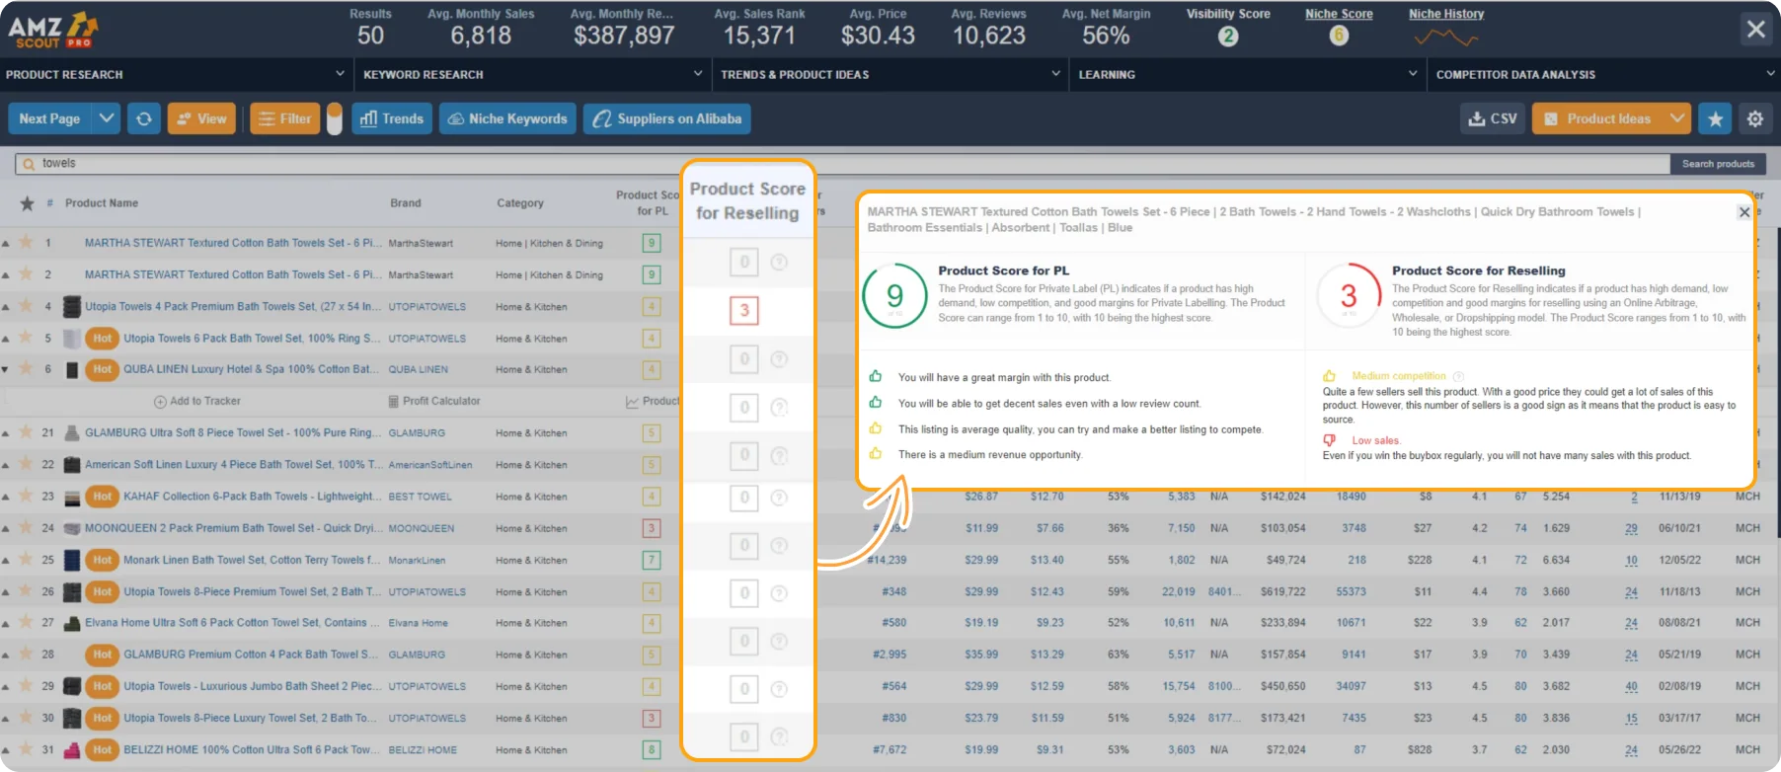Open the Profit Calculator for QUBA LINEN

[x=434, y=401]
